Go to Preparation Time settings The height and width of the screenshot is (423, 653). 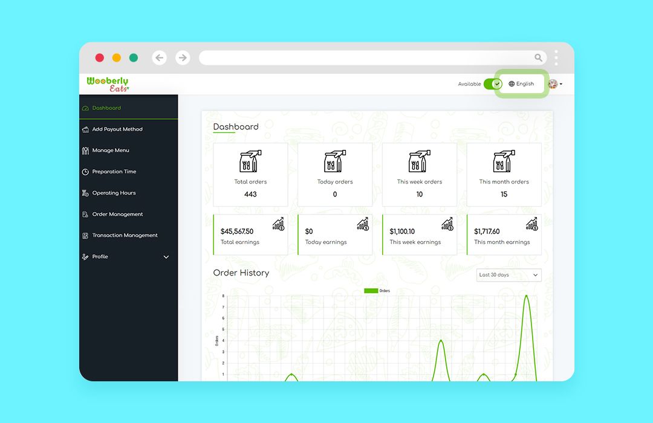click(129, 172)
